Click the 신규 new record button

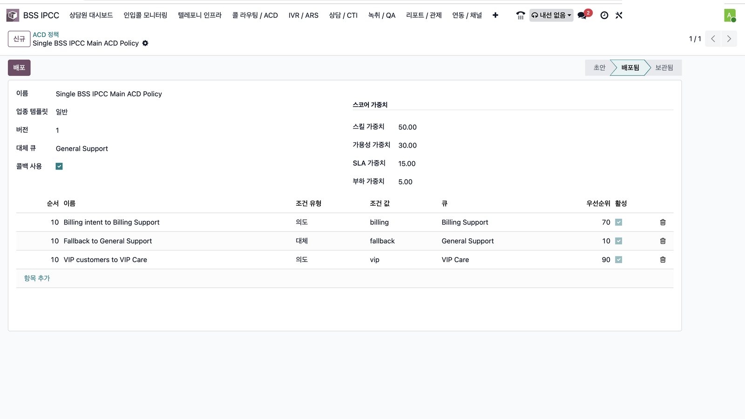[x=19, y=39]
